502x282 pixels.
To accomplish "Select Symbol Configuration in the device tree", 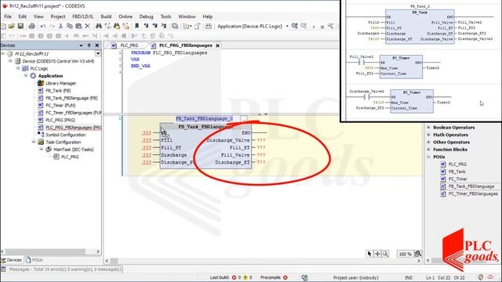I will pos(65,135).
